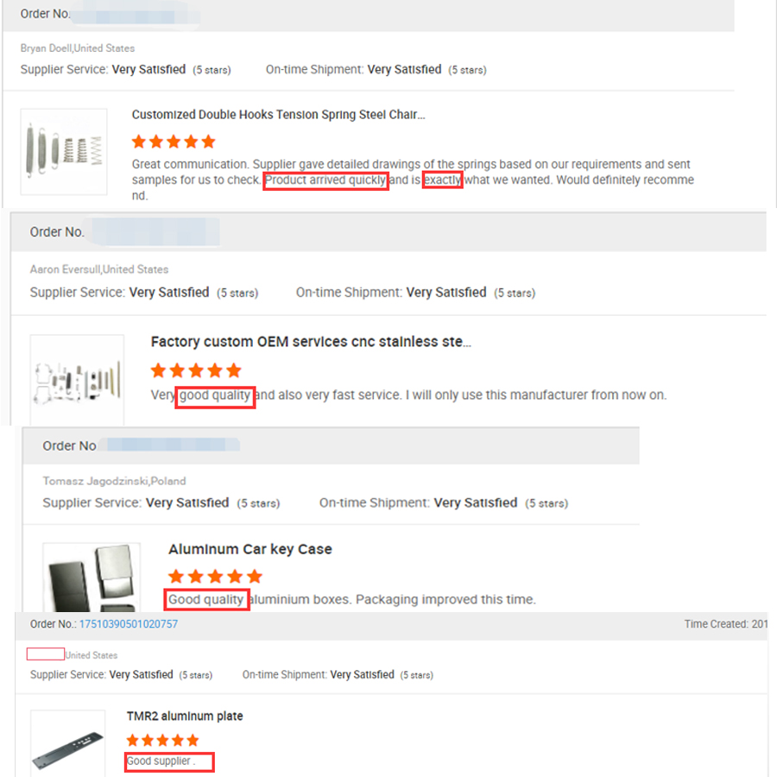Image resolution: width=777 pixels, height=777 pixels.
Task: Open Customized Double Hooks Tension Spring title
Action: 279,115
